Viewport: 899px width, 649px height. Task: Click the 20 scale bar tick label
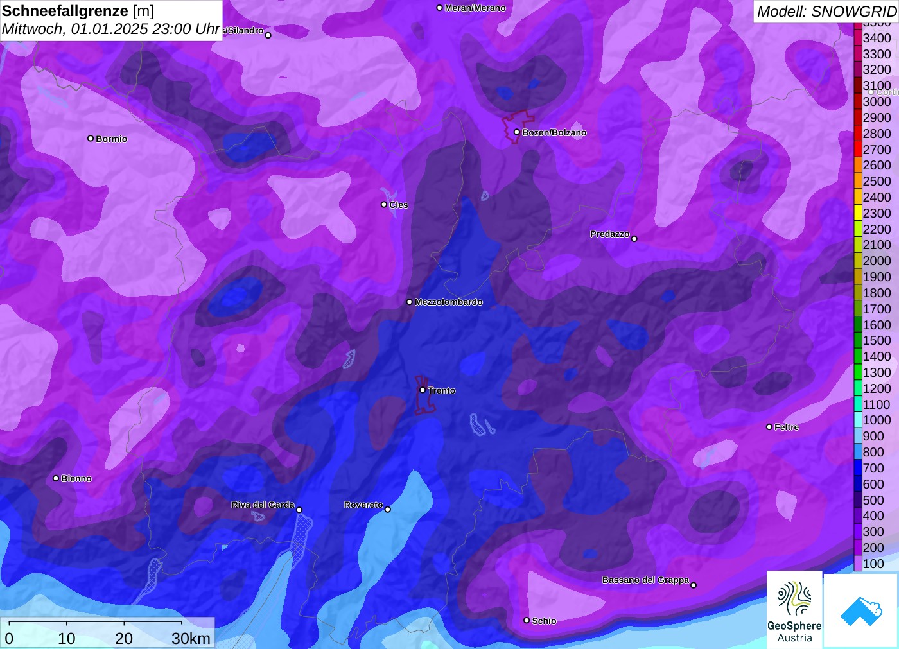124,638
